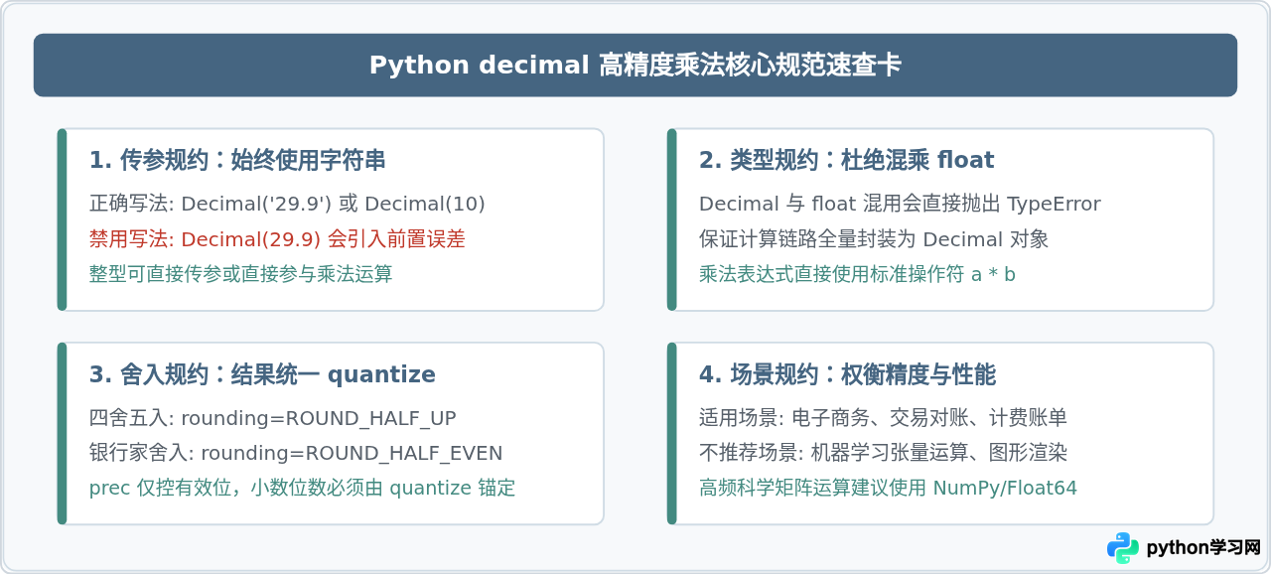Click the Python logo icon
Image resolution: width=1271 pixels, height=575 pixels.
[x=1123, y=548]
